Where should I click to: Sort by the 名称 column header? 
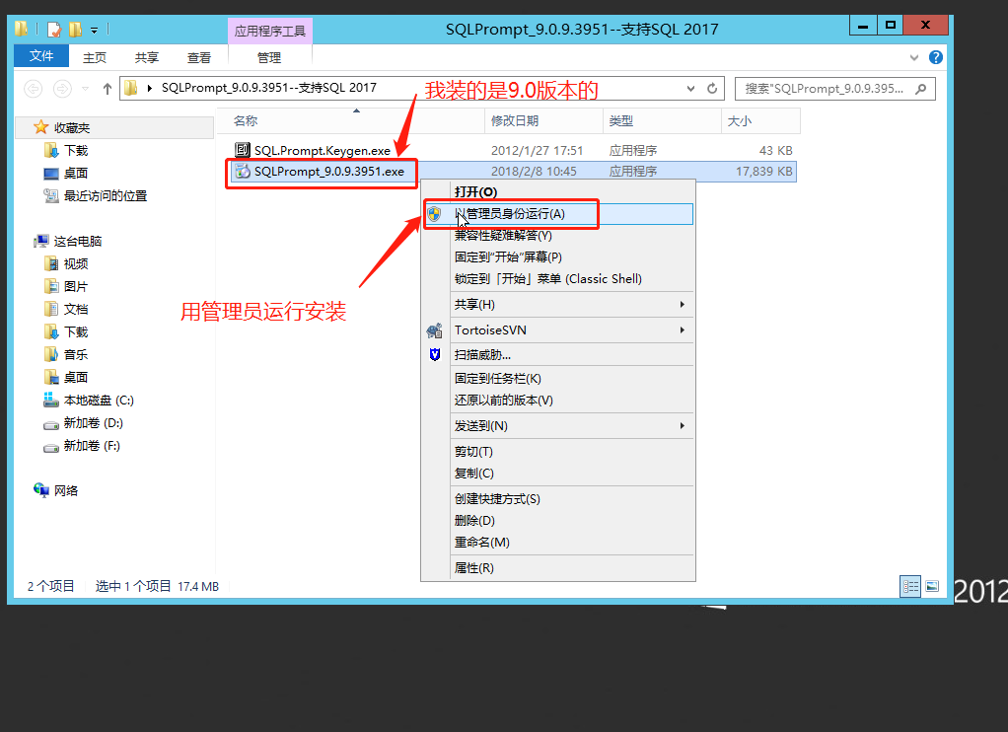(351, 121)
